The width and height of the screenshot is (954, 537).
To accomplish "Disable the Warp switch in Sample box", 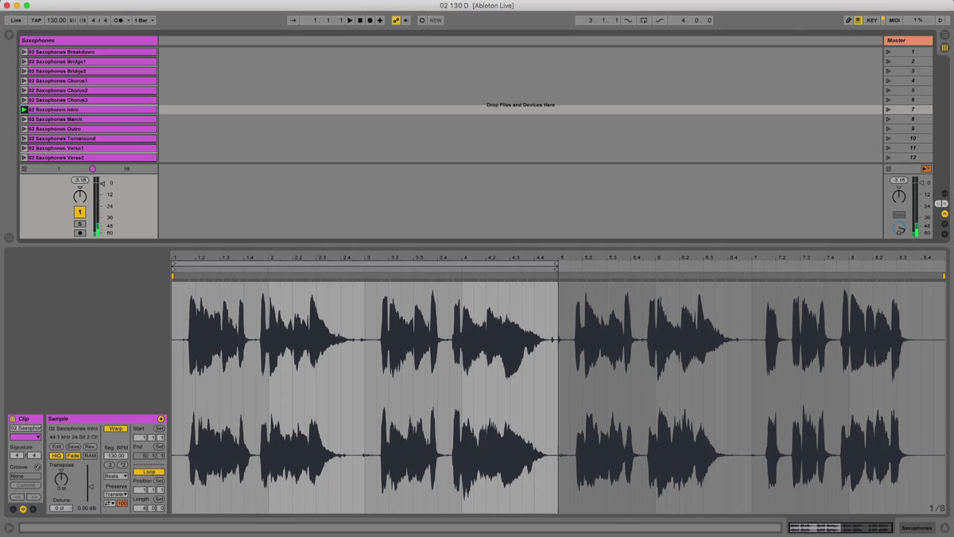I will click(115, 428).
